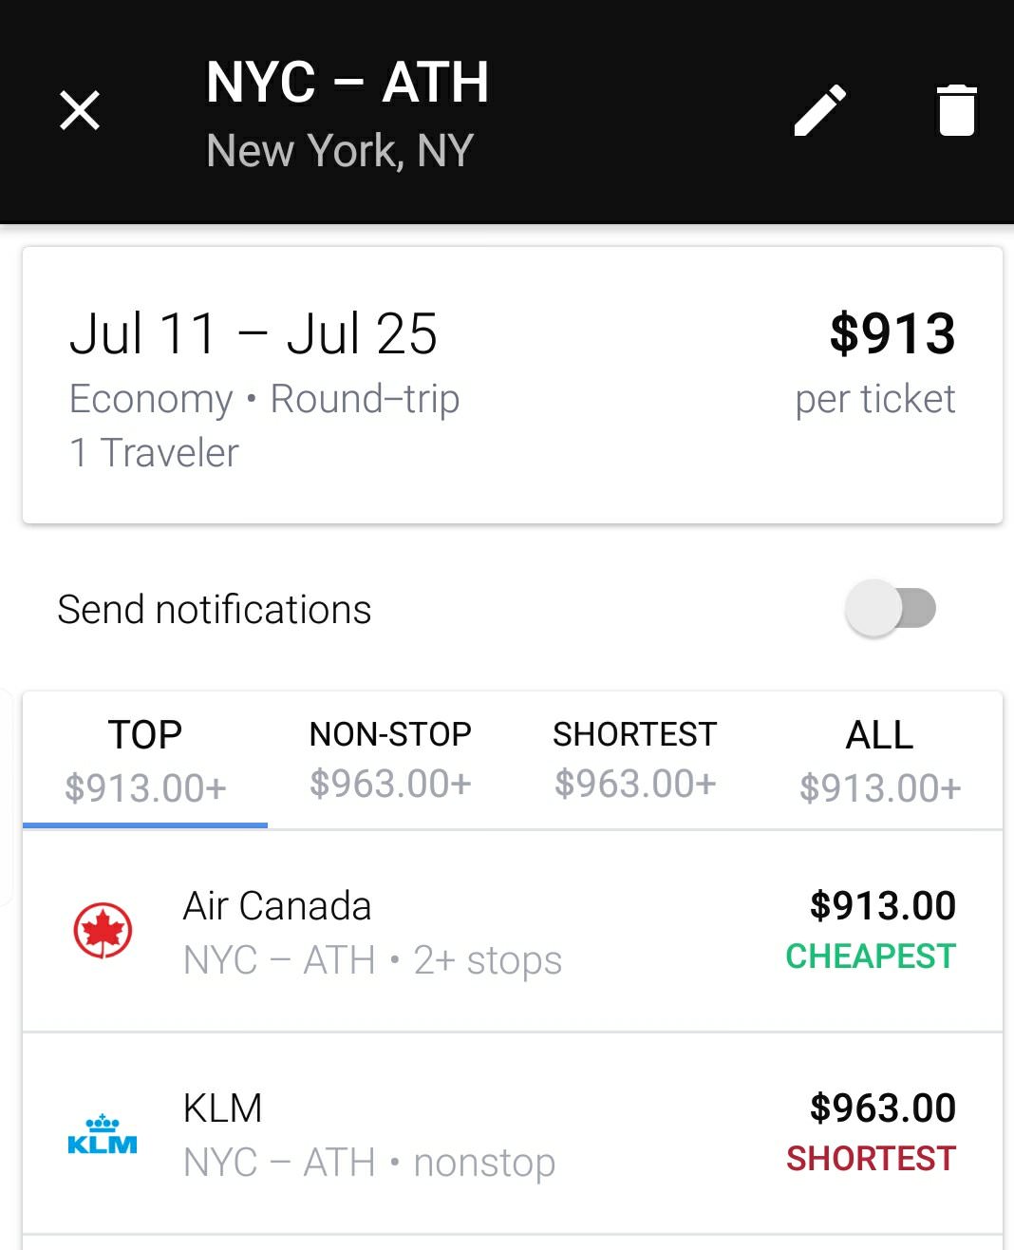1014x1250 pixels.
Task: Click the red SHORTEST label on KLM
Action: point(871,1159)
